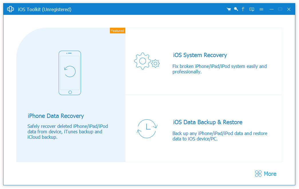299x189 pixels.
Task: Open the feedback chat bubble icon
Action: tap(252, 9)
